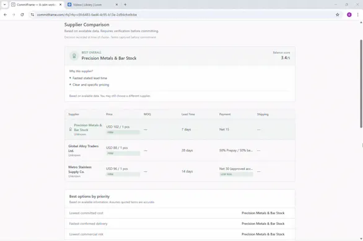
Task: Click the award icon in Precision Metals row
Action: [71, 129]
